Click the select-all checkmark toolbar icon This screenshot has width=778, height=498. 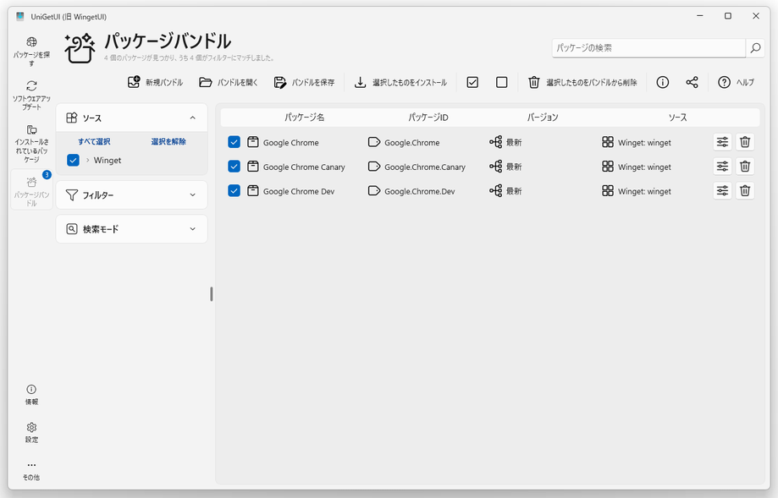coord(472,82)
